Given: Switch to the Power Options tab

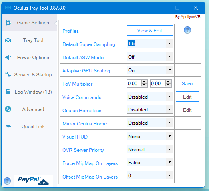Looking at the screenshot, I should point(29,58).
